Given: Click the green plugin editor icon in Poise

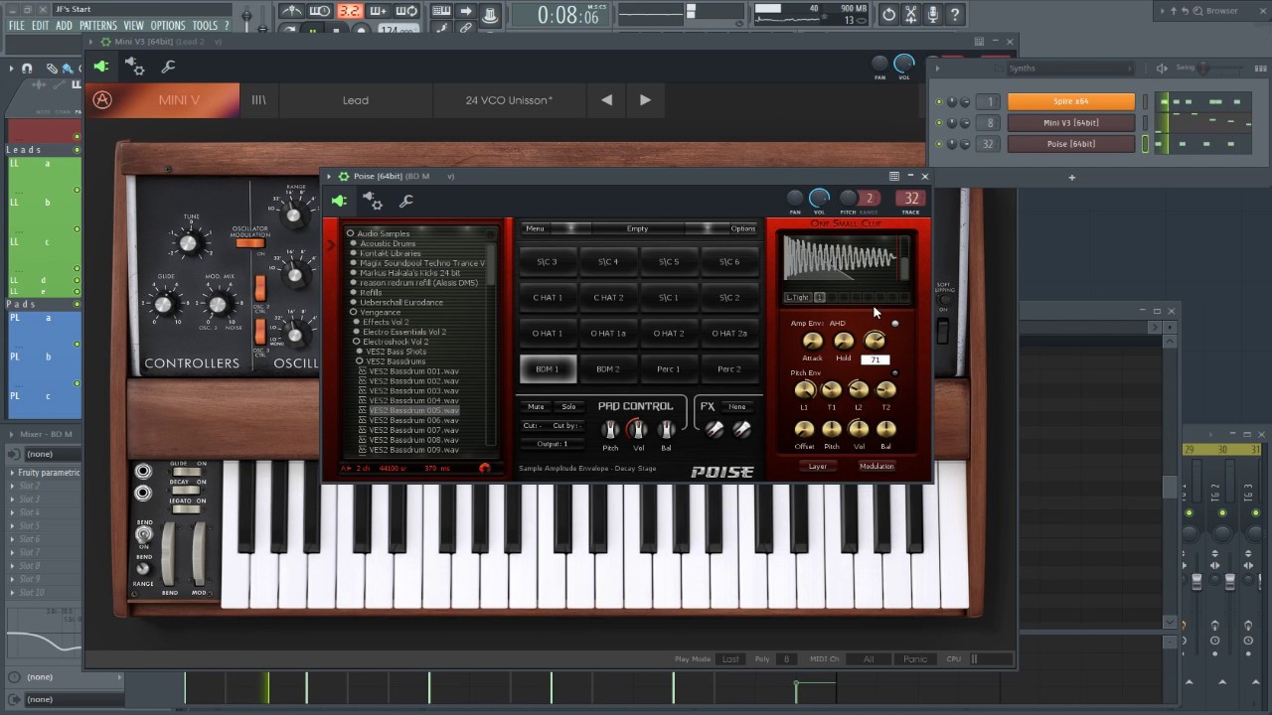Looking at the screenshot, I should (339, 201).
